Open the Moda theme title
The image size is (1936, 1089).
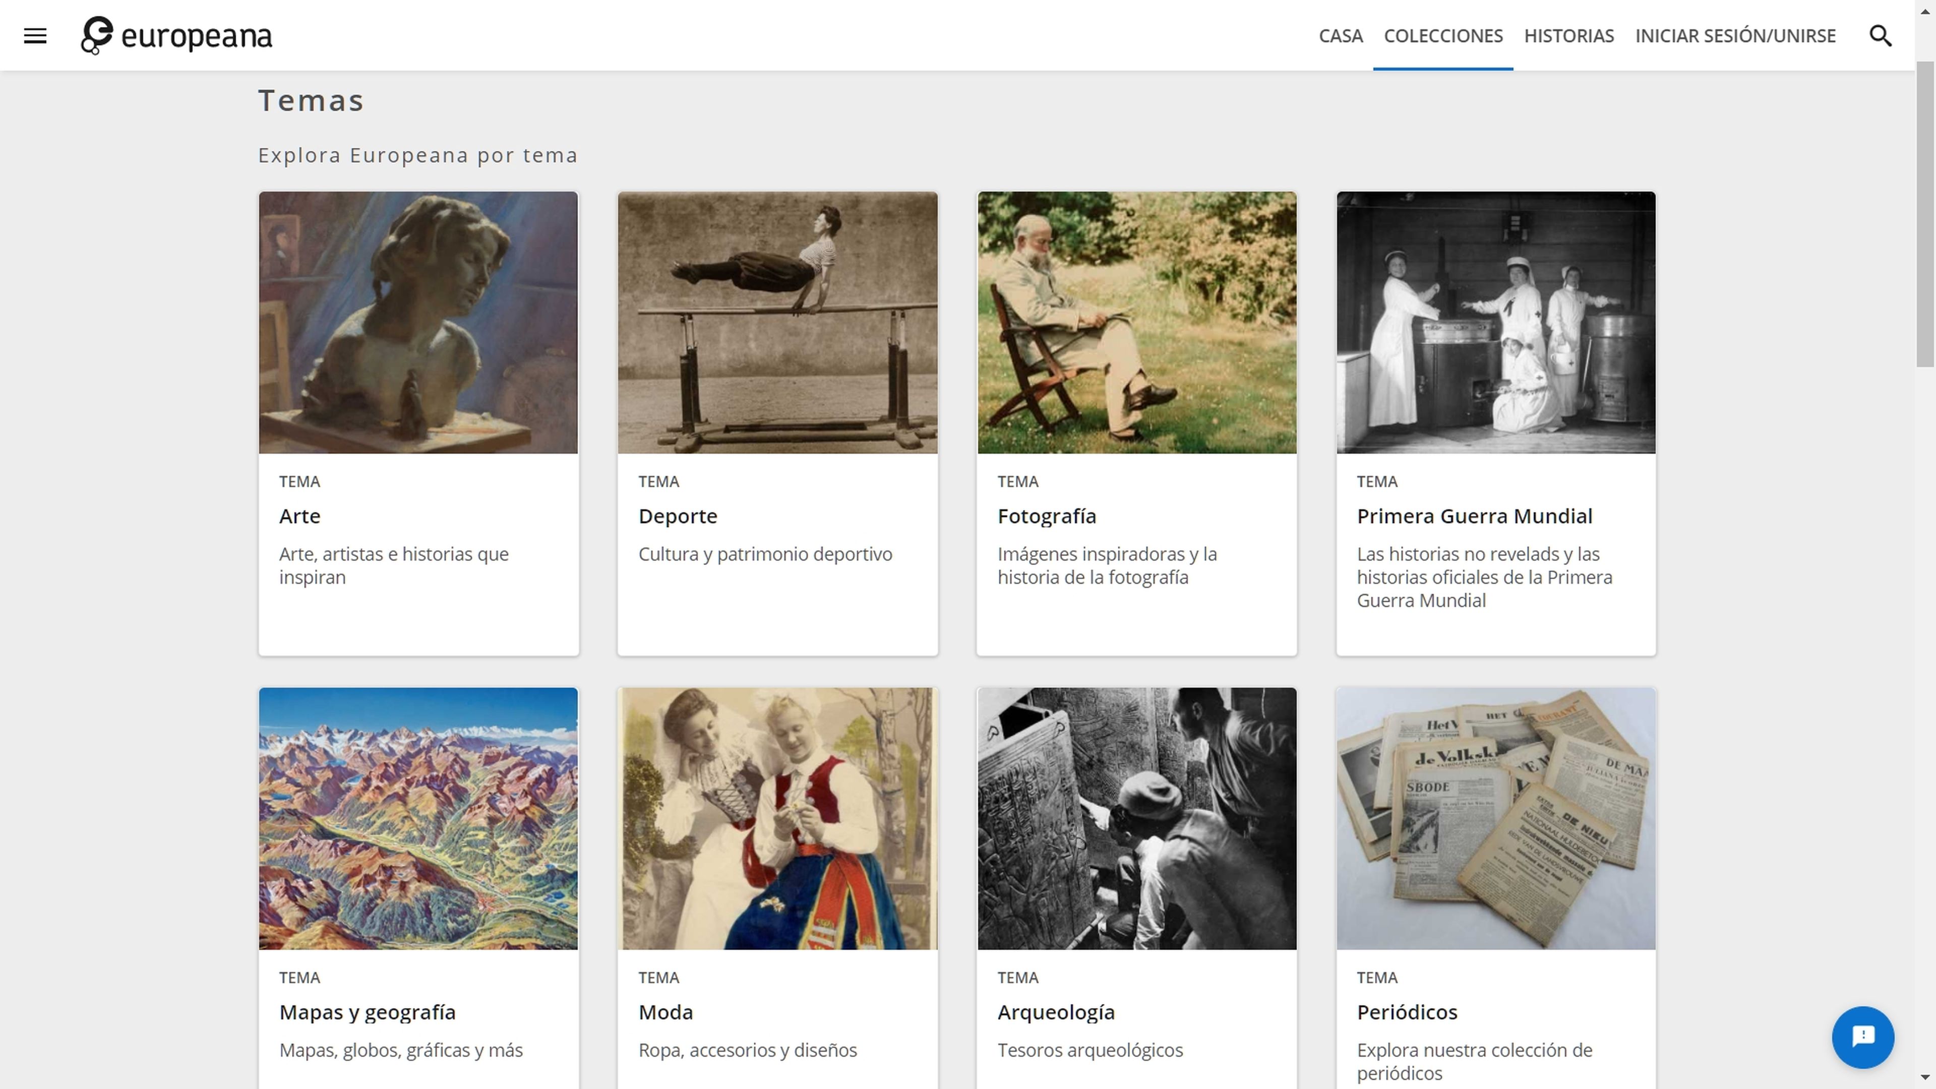point(666,1011)
